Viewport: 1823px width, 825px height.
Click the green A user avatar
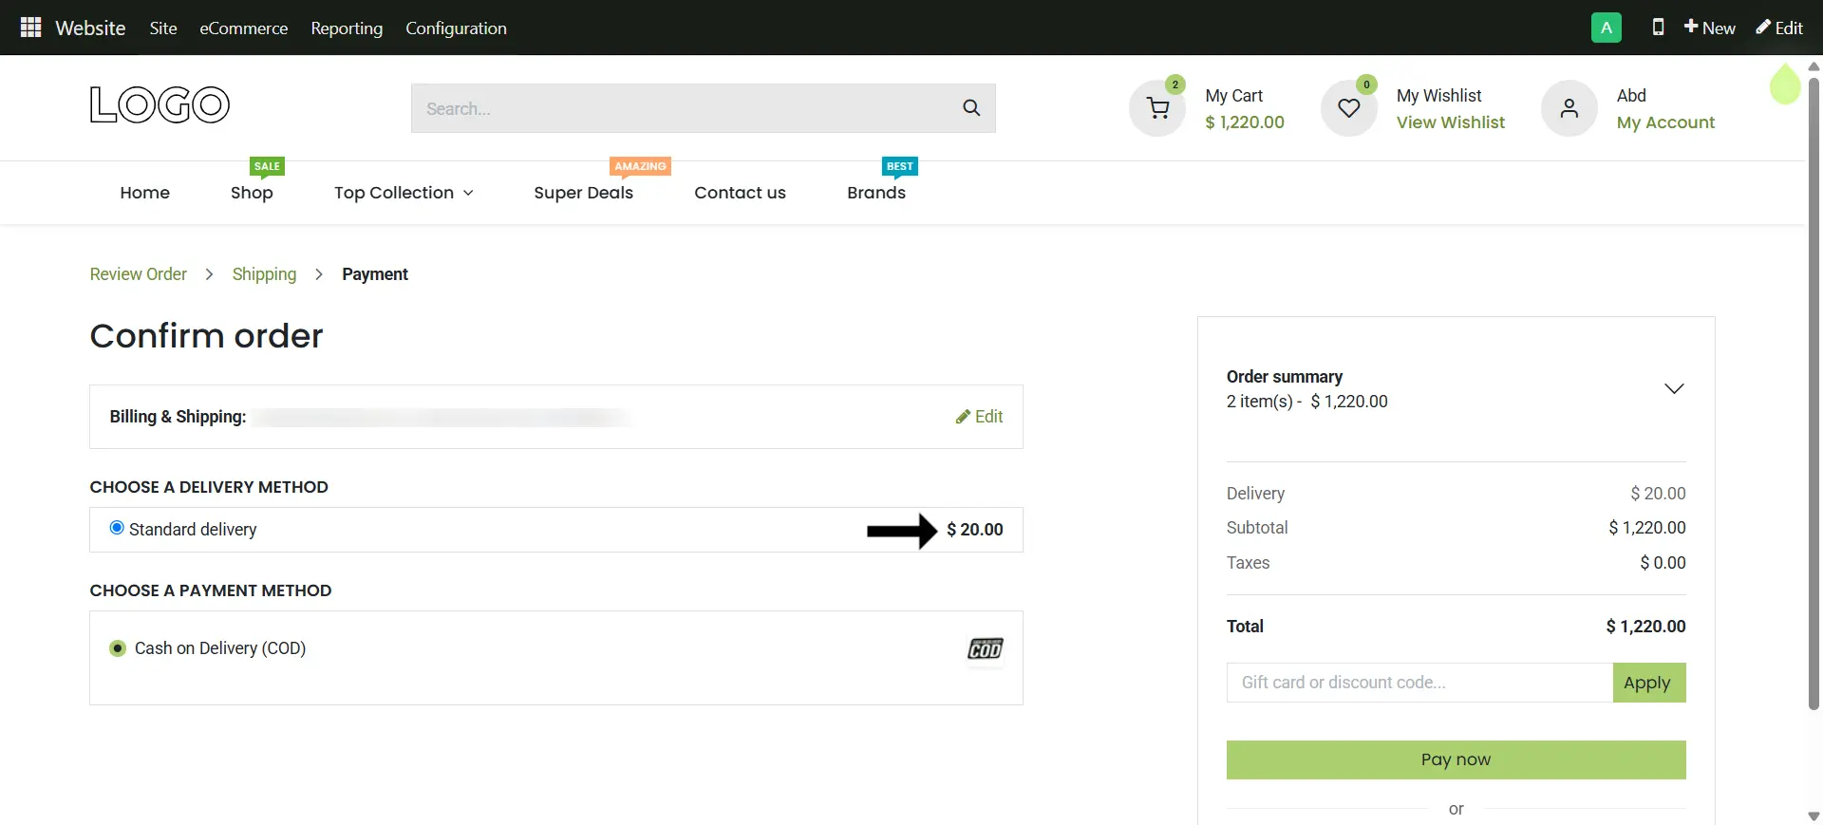click(1606, 28)
